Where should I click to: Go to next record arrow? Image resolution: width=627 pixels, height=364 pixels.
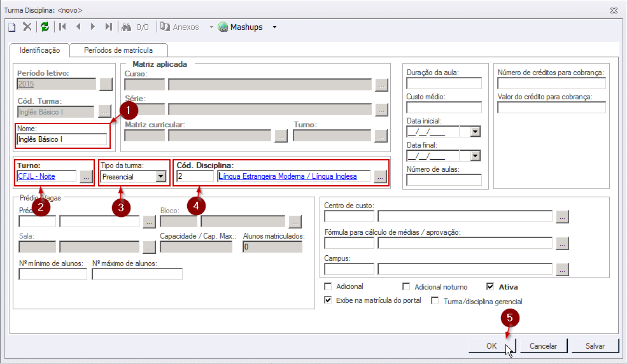(93, 27)
